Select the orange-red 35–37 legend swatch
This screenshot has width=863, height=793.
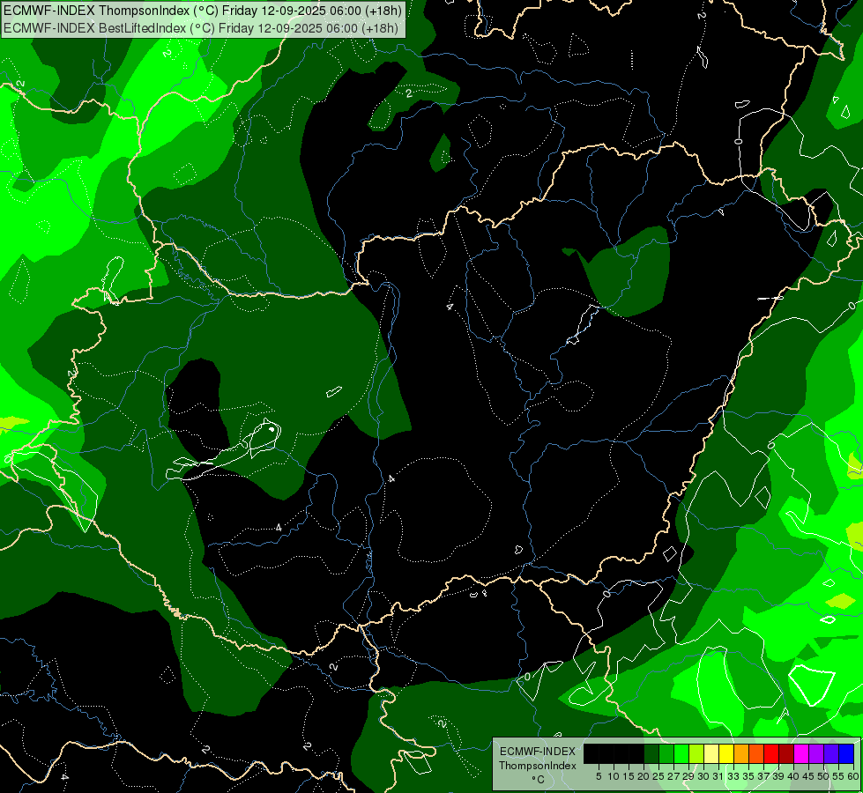pyautogui.click(x=756, y=753)
